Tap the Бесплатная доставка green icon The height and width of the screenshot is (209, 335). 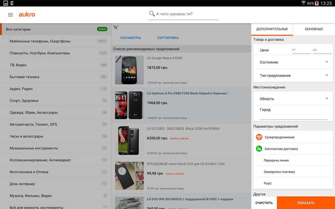pos(259,149)
